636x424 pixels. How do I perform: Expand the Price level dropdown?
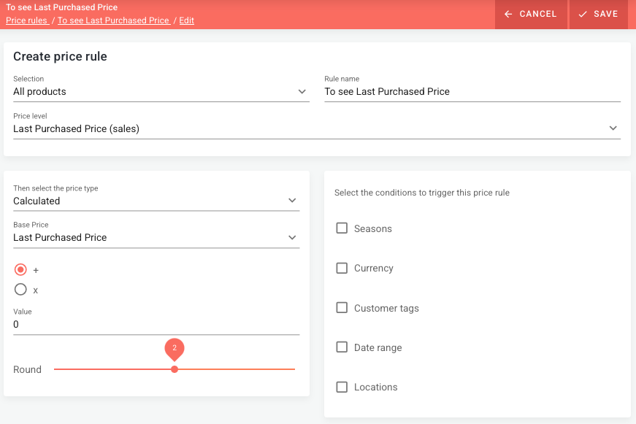click(613, 128)
